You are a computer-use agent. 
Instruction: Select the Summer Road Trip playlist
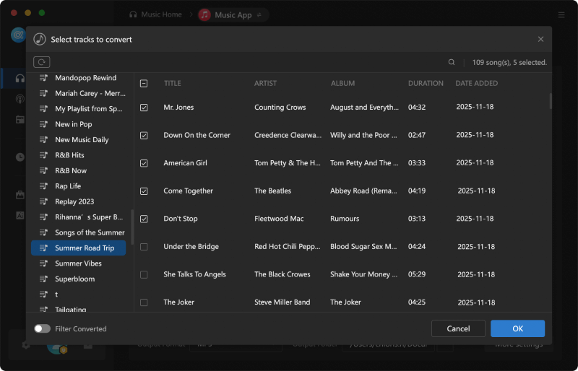click(79, 248)
